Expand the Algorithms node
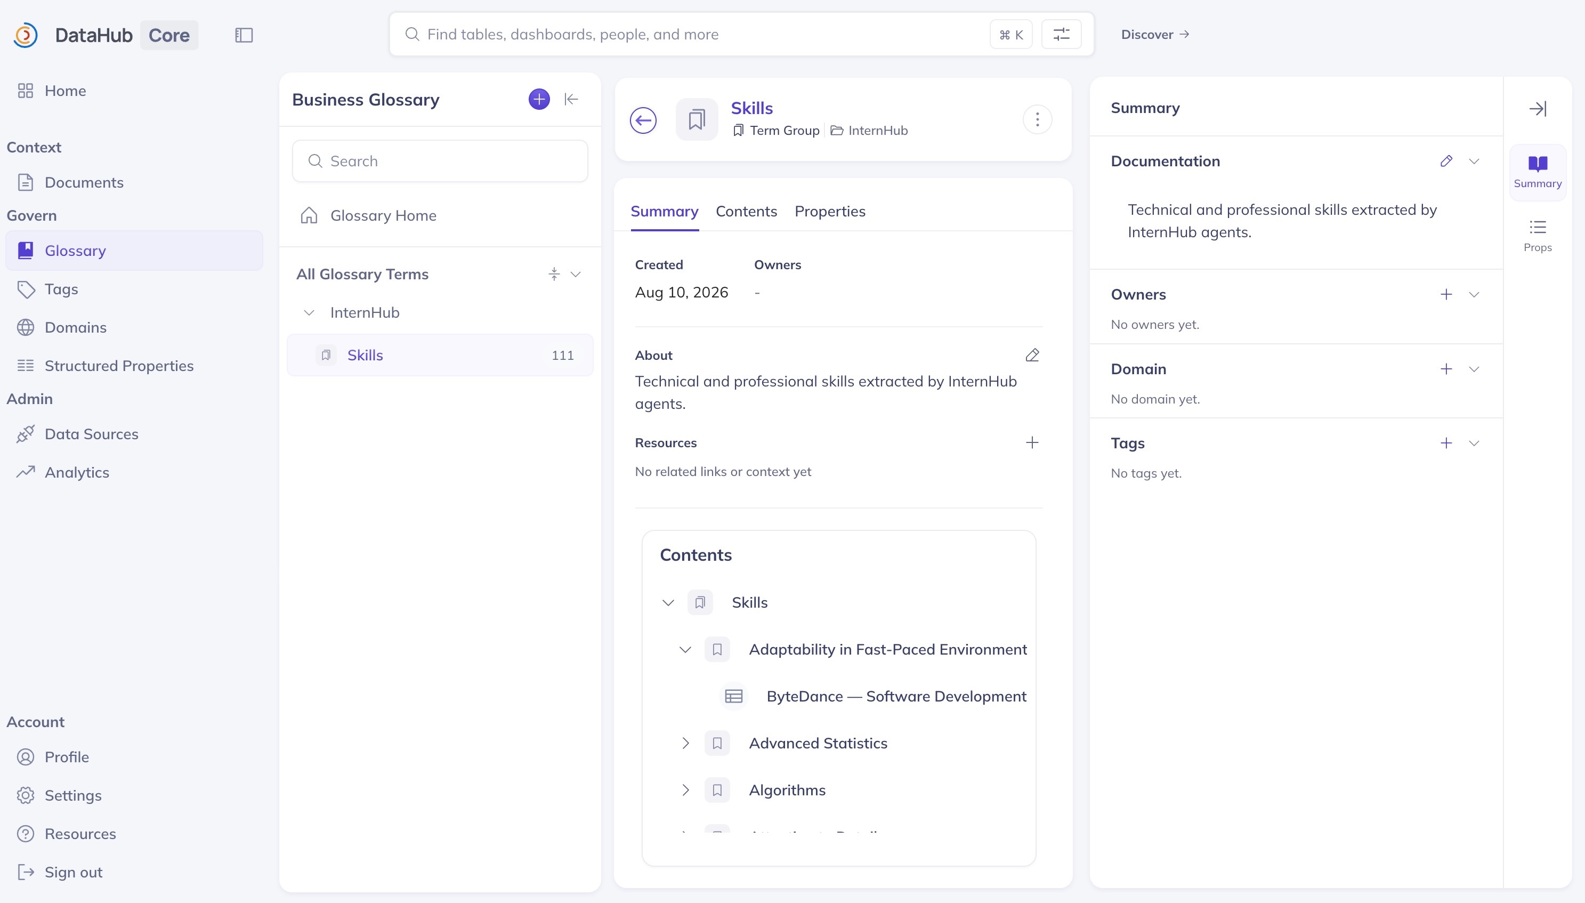This screenshot has width=1585, height=903. (685, 790)
